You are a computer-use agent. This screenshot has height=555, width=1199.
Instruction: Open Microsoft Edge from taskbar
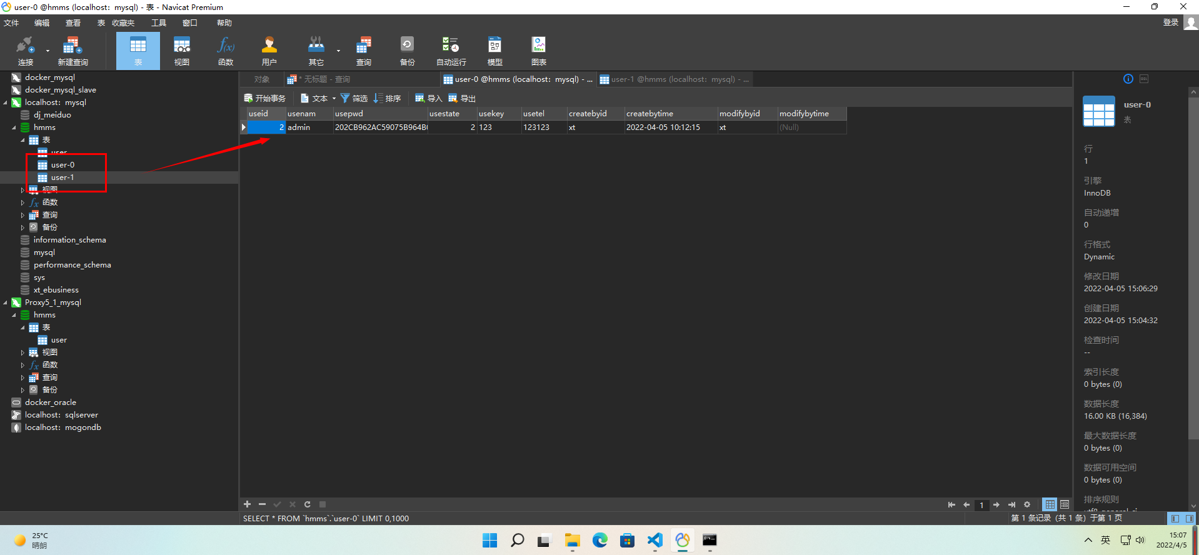(599, 540)
